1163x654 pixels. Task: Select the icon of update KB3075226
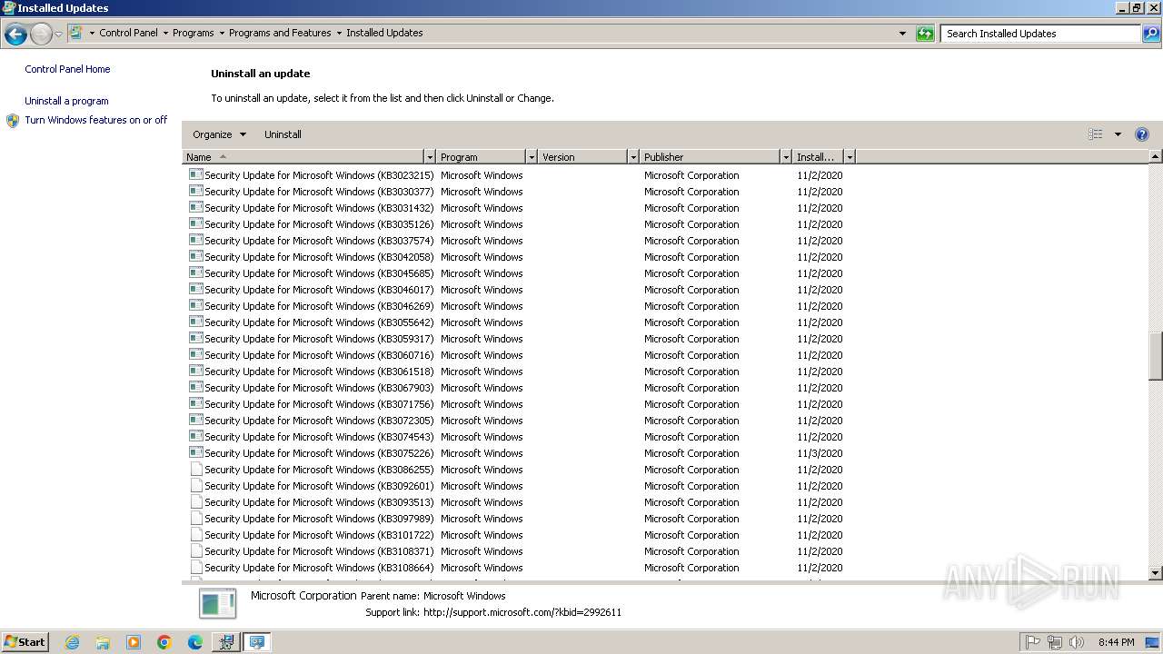(x=195, y=453)
